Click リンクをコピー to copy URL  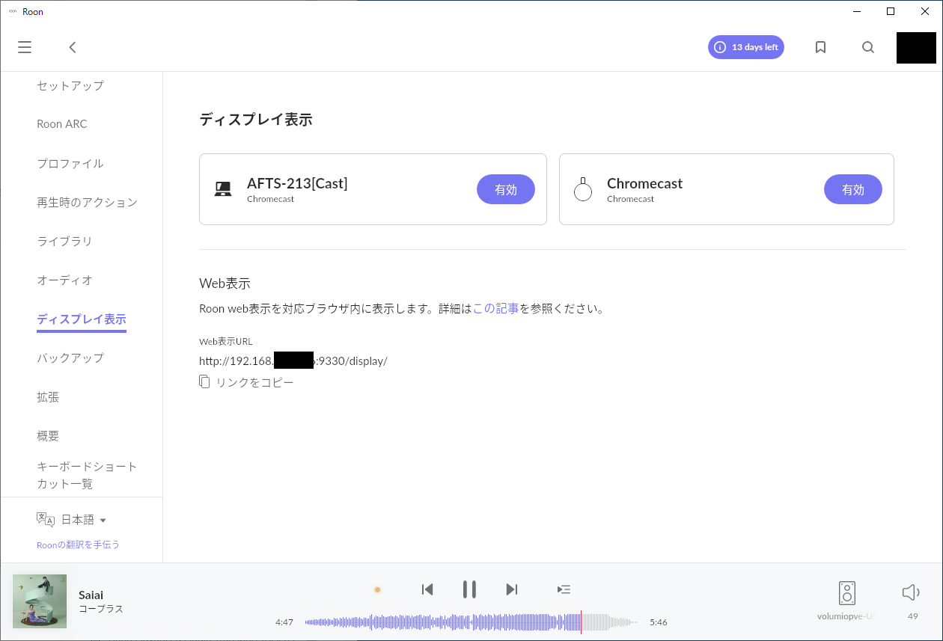pyautogui.click(x=254, y=382)
